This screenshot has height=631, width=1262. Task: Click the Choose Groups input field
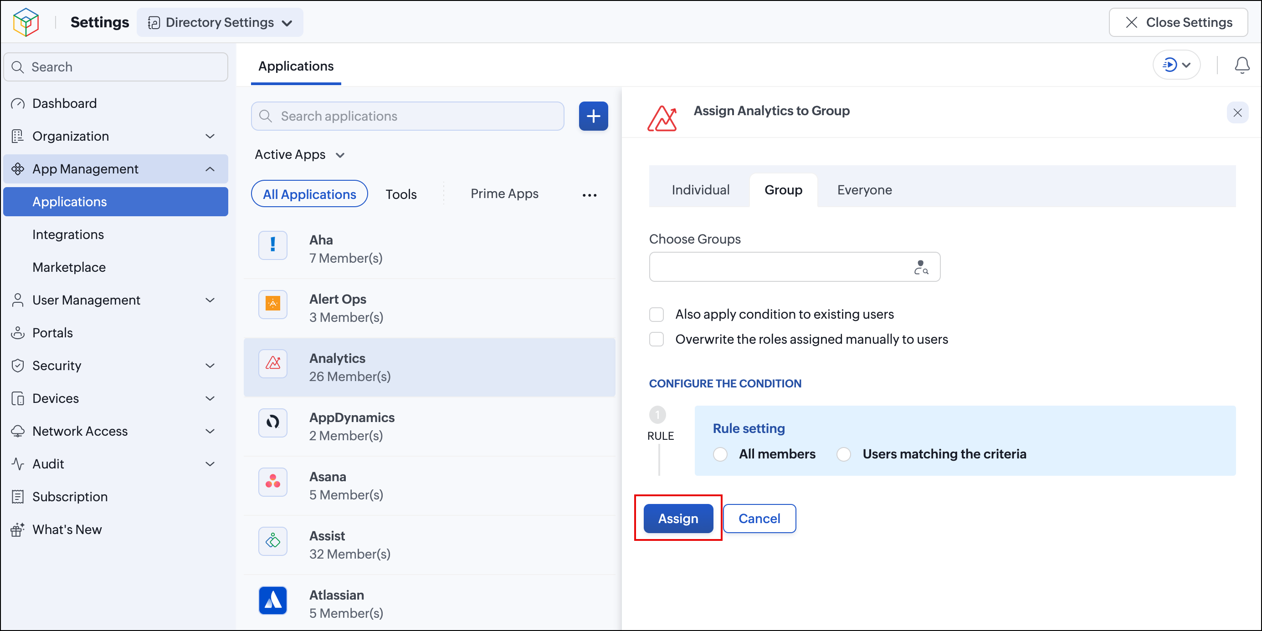point(795,267)
